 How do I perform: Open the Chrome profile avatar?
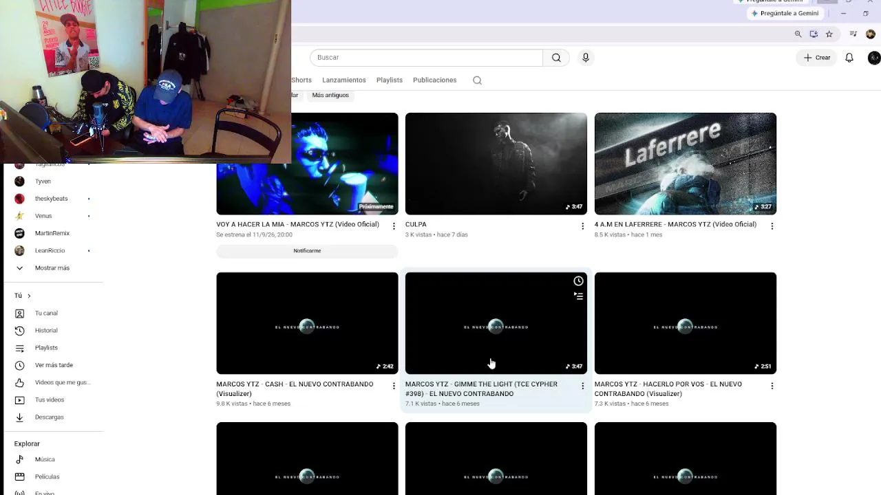coord(871,34)
